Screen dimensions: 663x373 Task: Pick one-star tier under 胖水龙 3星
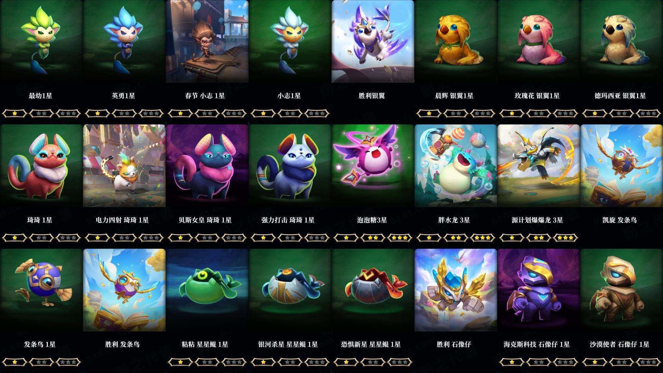point(429,238)
